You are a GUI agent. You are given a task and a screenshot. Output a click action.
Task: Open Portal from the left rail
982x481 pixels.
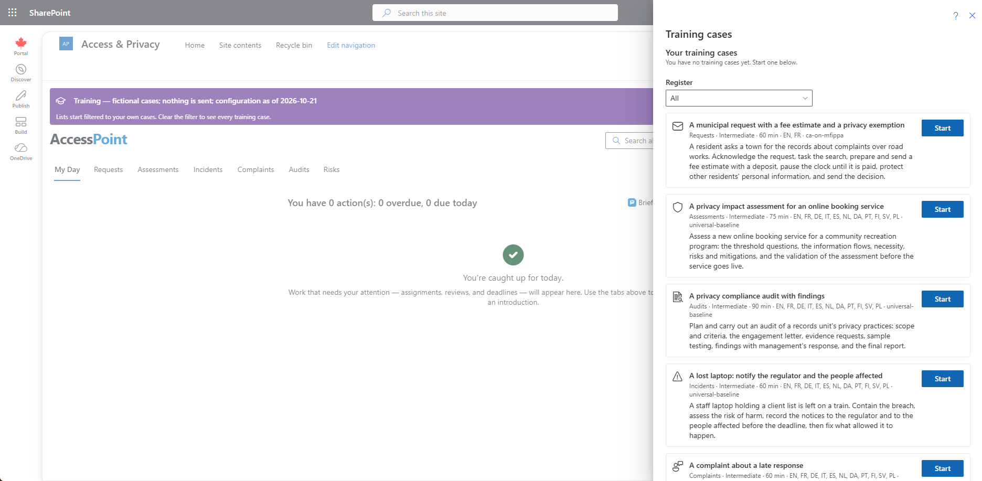(x=21, y=46)
